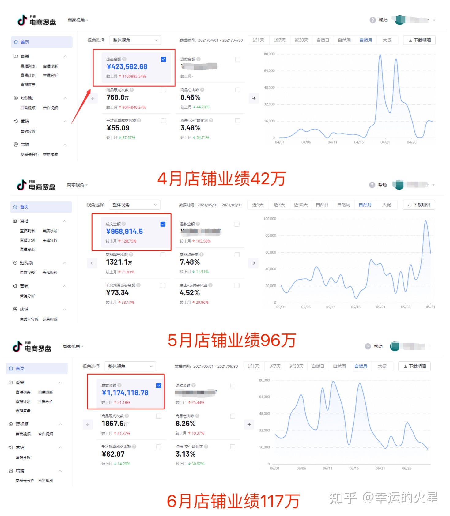Open 交易构成 in the May sidebar
This screenshot has height=516, width=450.
(x=50, y=319)
